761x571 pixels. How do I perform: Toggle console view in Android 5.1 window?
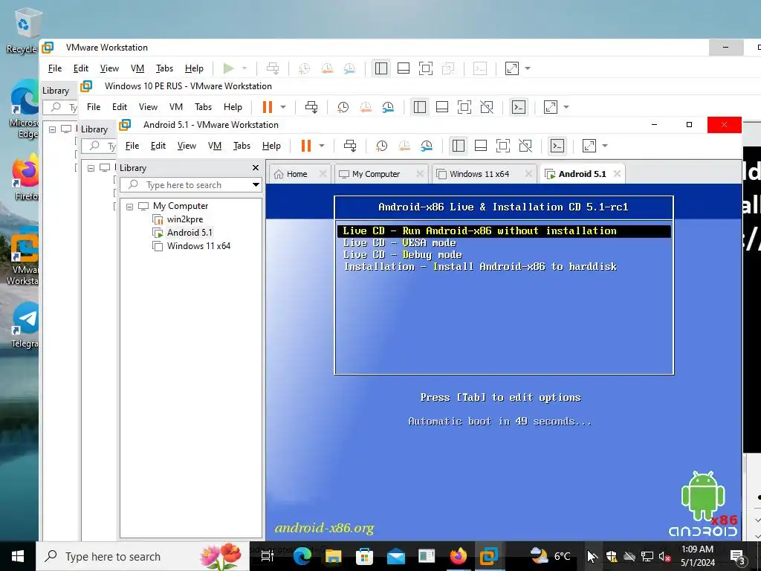pos(557,146)
